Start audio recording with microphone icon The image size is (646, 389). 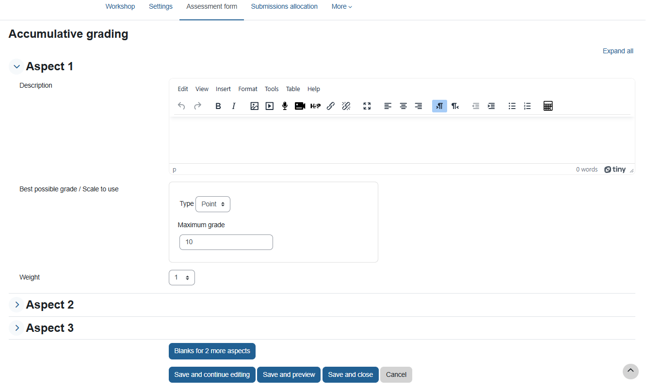pyautogui.click(x=285, y=106)
